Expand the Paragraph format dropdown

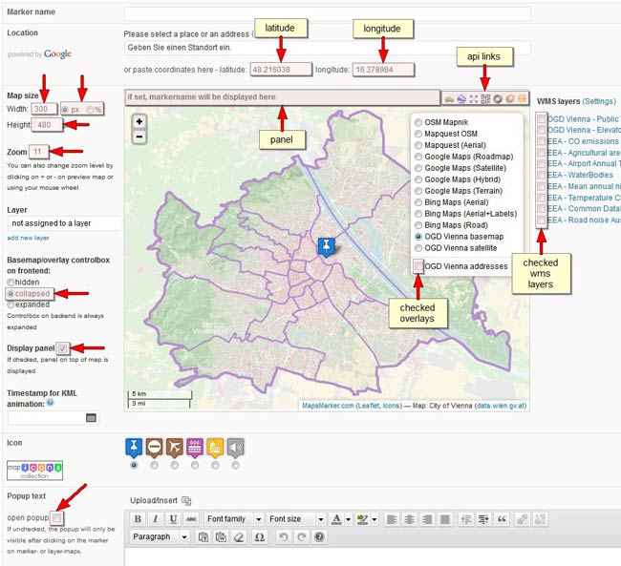tap(160, 537)
